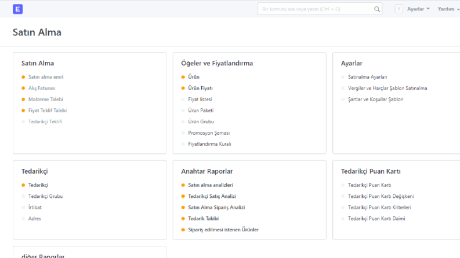Click grey dot beside Tedarikçi Puan Kartı Kriterleri
The width and height of the screenshot is (460, 258).
tap(343, 207)
